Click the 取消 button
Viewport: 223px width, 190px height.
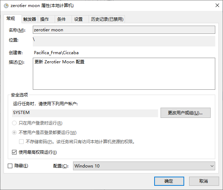click(204, 181)
